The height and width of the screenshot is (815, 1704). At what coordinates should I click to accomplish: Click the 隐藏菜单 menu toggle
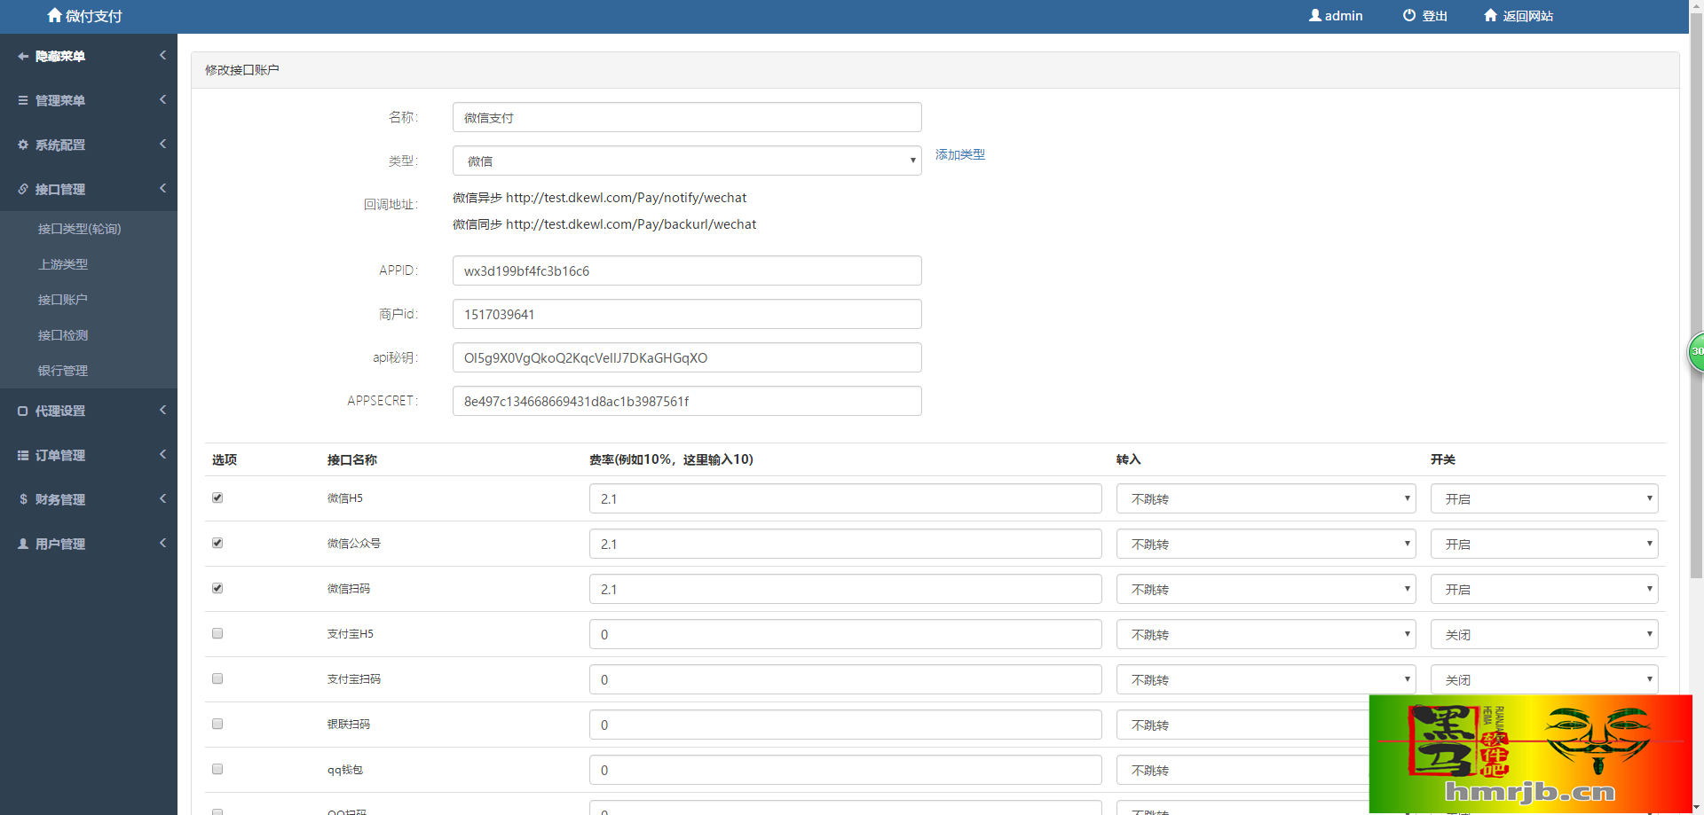point(89,56)
